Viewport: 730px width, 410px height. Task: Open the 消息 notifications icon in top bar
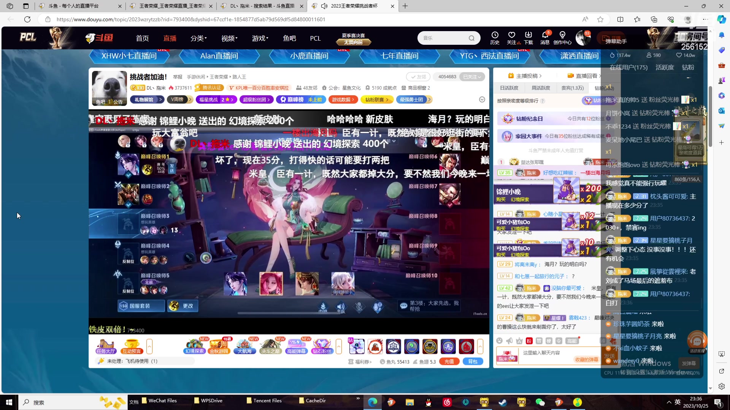click(544, 38)
